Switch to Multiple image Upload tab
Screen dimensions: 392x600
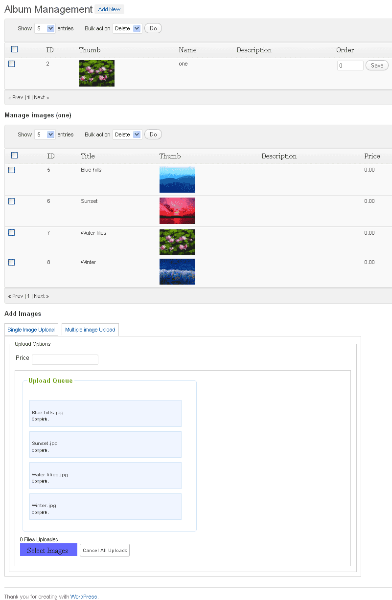tap(90, 330)
